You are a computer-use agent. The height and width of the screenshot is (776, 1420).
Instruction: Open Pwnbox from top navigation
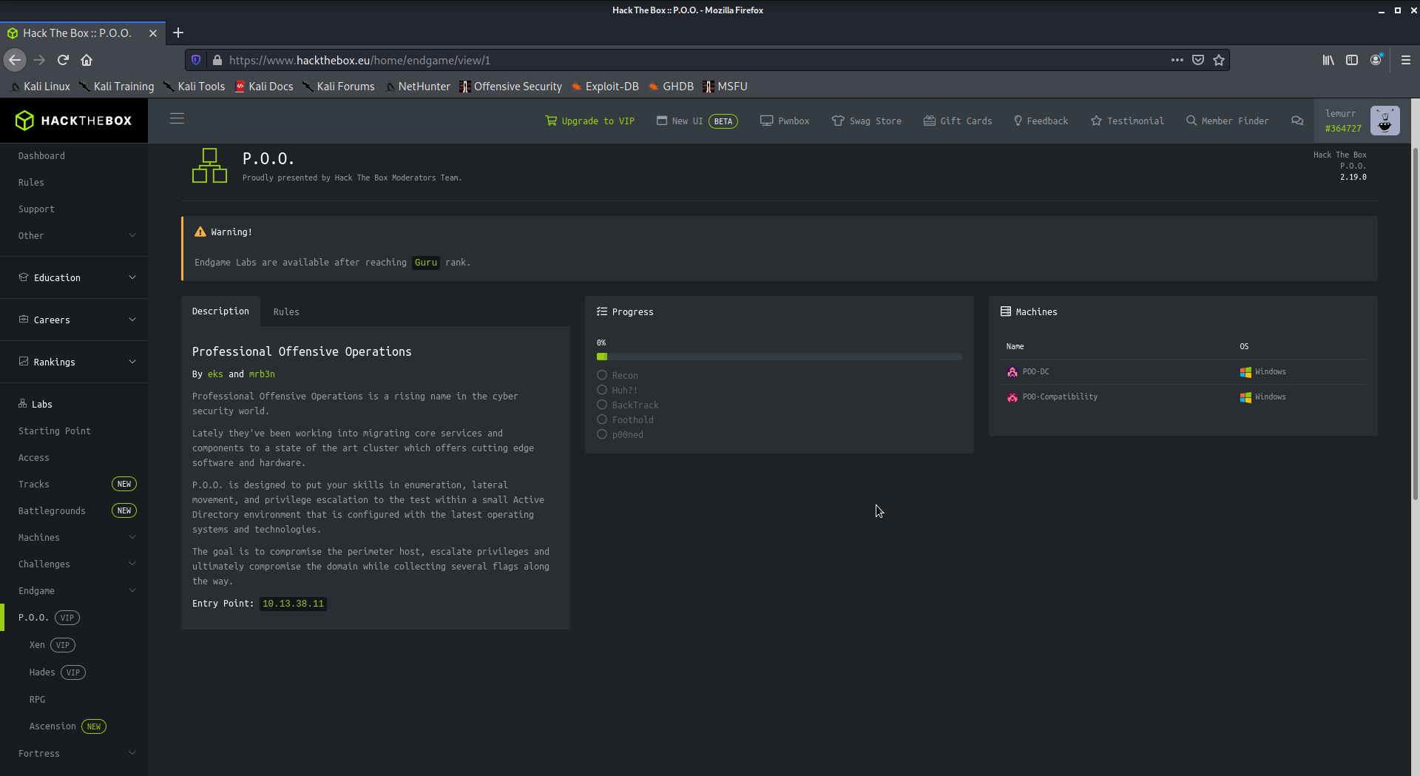tap(785, 121)
